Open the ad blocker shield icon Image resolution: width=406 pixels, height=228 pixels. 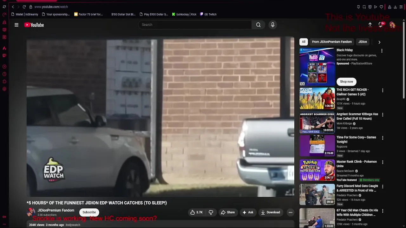(370, 7)
